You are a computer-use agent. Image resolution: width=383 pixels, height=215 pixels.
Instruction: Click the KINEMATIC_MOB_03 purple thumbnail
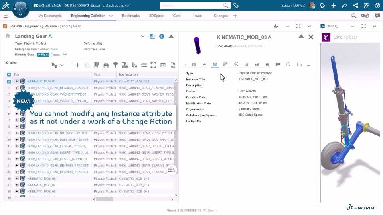[197, 45]
